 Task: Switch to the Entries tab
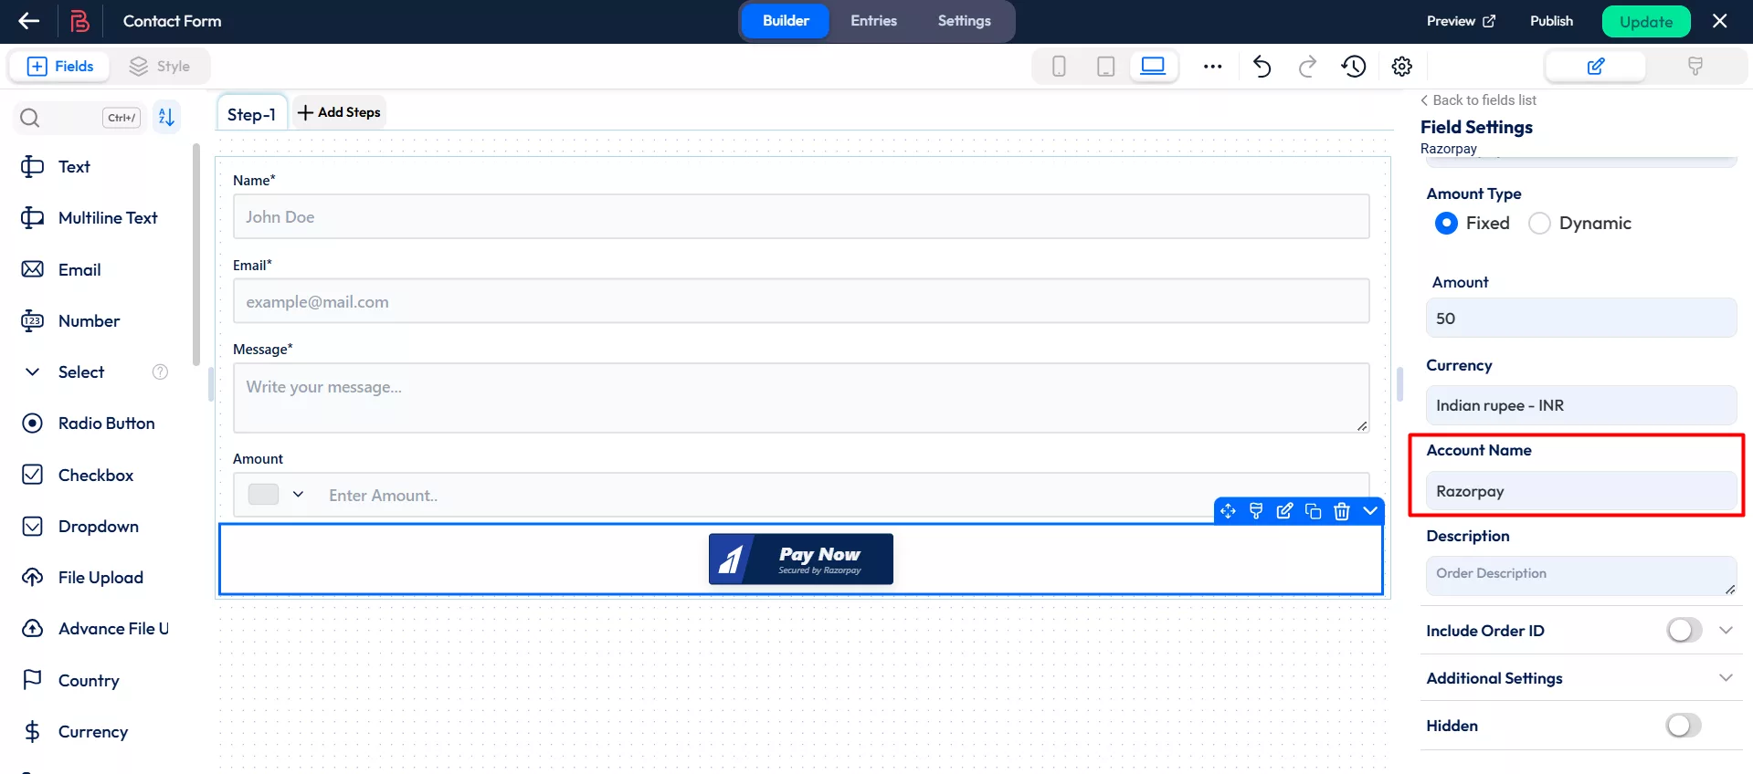tap(873, 21)
